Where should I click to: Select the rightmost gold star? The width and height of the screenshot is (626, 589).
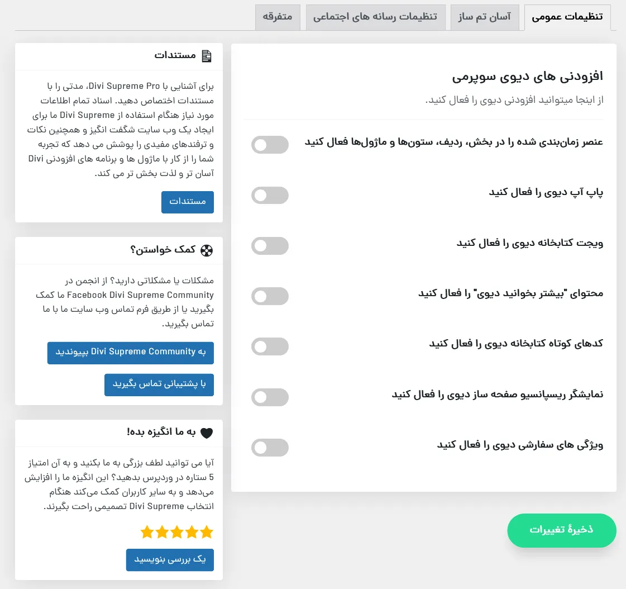(207, 532)
